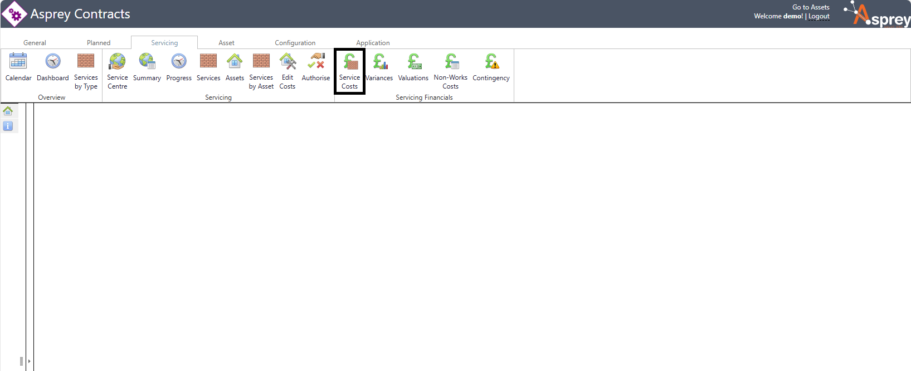Click the blue info icon in sidebar

coord(8,126)
